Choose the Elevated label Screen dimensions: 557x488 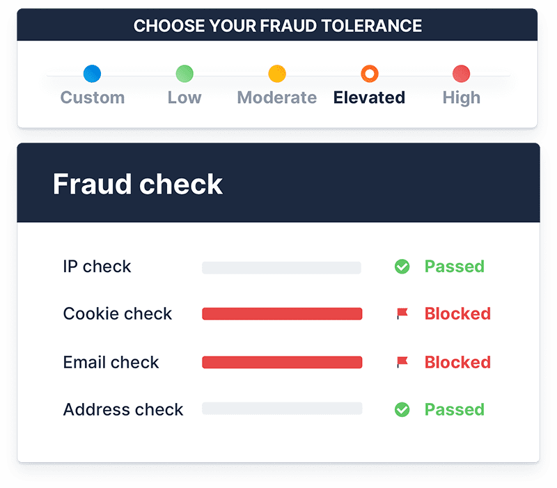coord(369,97)
